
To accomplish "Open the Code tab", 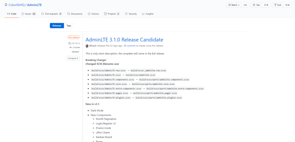I will point(12,14).
